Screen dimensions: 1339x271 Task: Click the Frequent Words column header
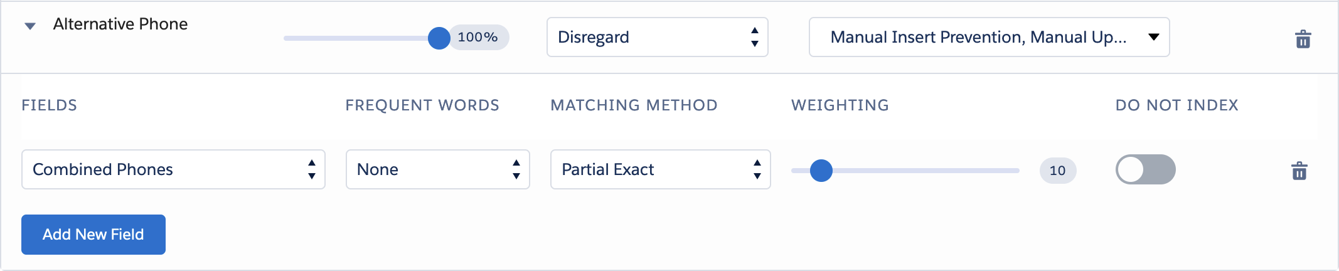[x=422, y=105]
